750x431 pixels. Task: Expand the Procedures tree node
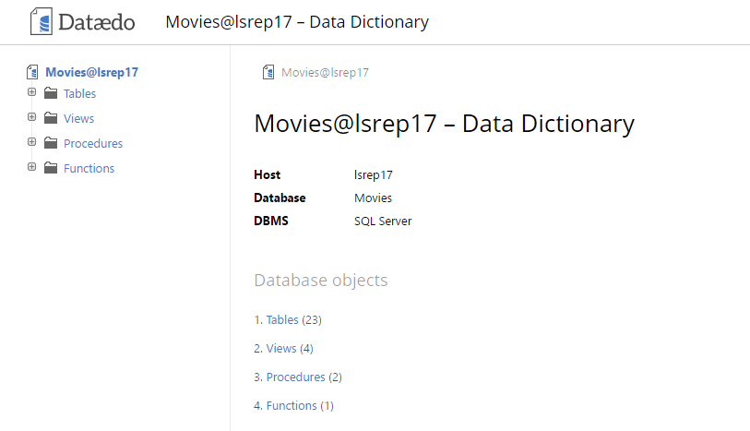[31, 142]
